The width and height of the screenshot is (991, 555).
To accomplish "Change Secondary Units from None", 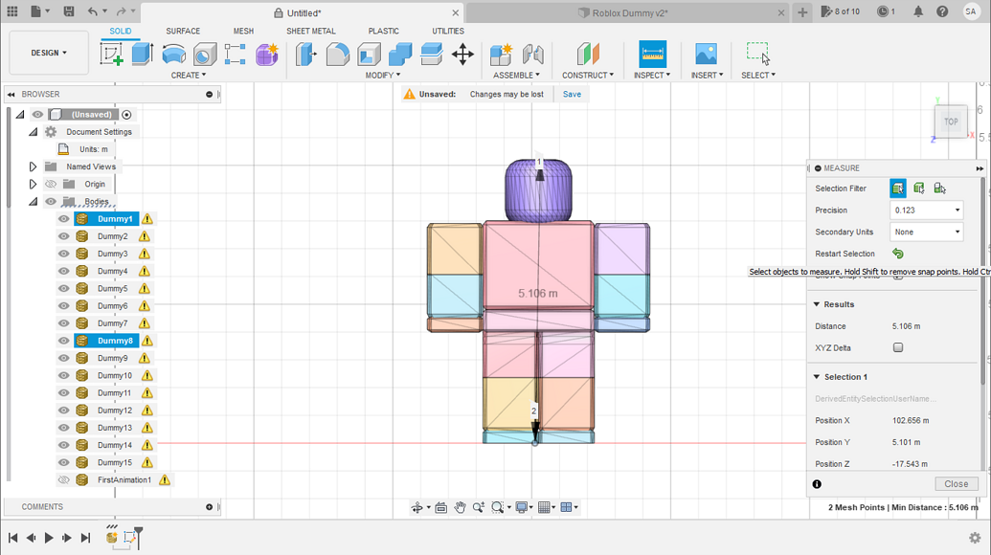I will coord(925,232).
